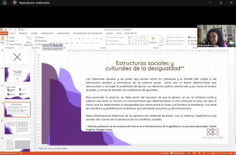Click the Pegar clipboard icon
Image resolution: width=236 pixels, height=155 pixels.
click(x=3, y=39)
